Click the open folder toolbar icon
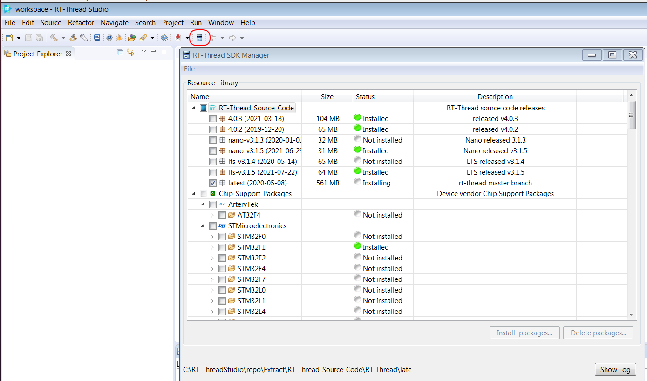This screenshot has height=381, width=647. (132, 38)
